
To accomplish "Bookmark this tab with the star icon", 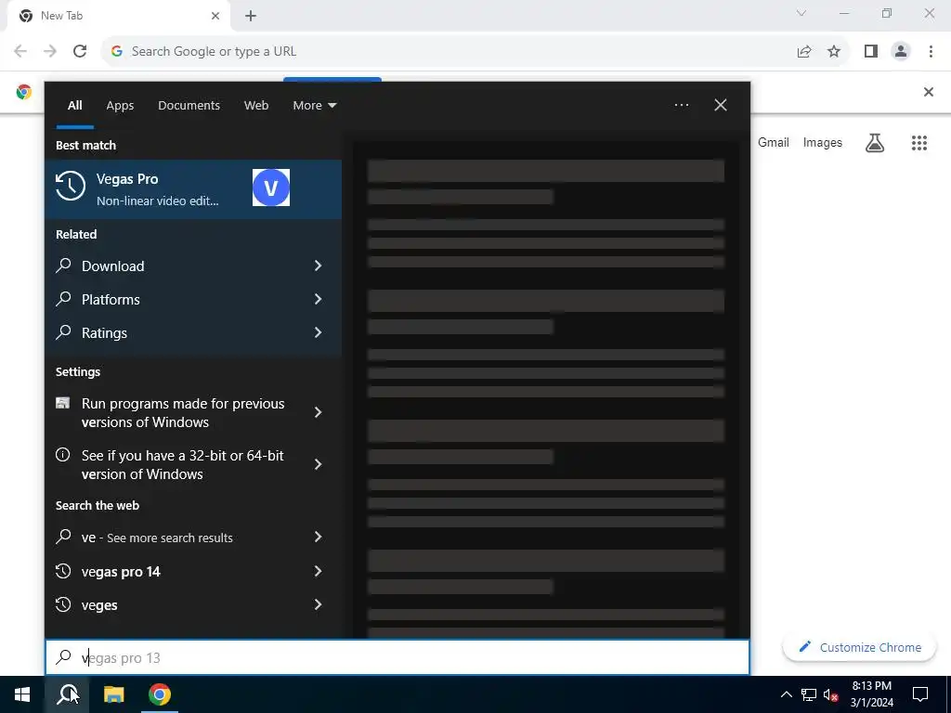I will click(834, 51).
